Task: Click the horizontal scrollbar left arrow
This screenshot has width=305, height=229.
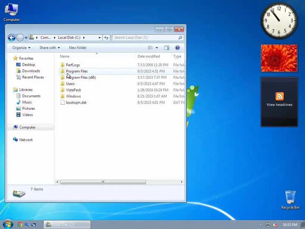Action: [x=57, y=182]
